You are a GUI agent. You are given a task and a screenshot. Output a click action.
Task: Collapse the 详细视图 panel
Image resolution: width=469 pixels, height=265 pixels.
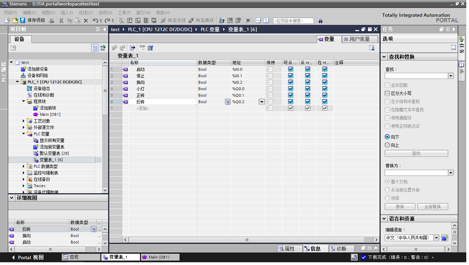[12, 198]
